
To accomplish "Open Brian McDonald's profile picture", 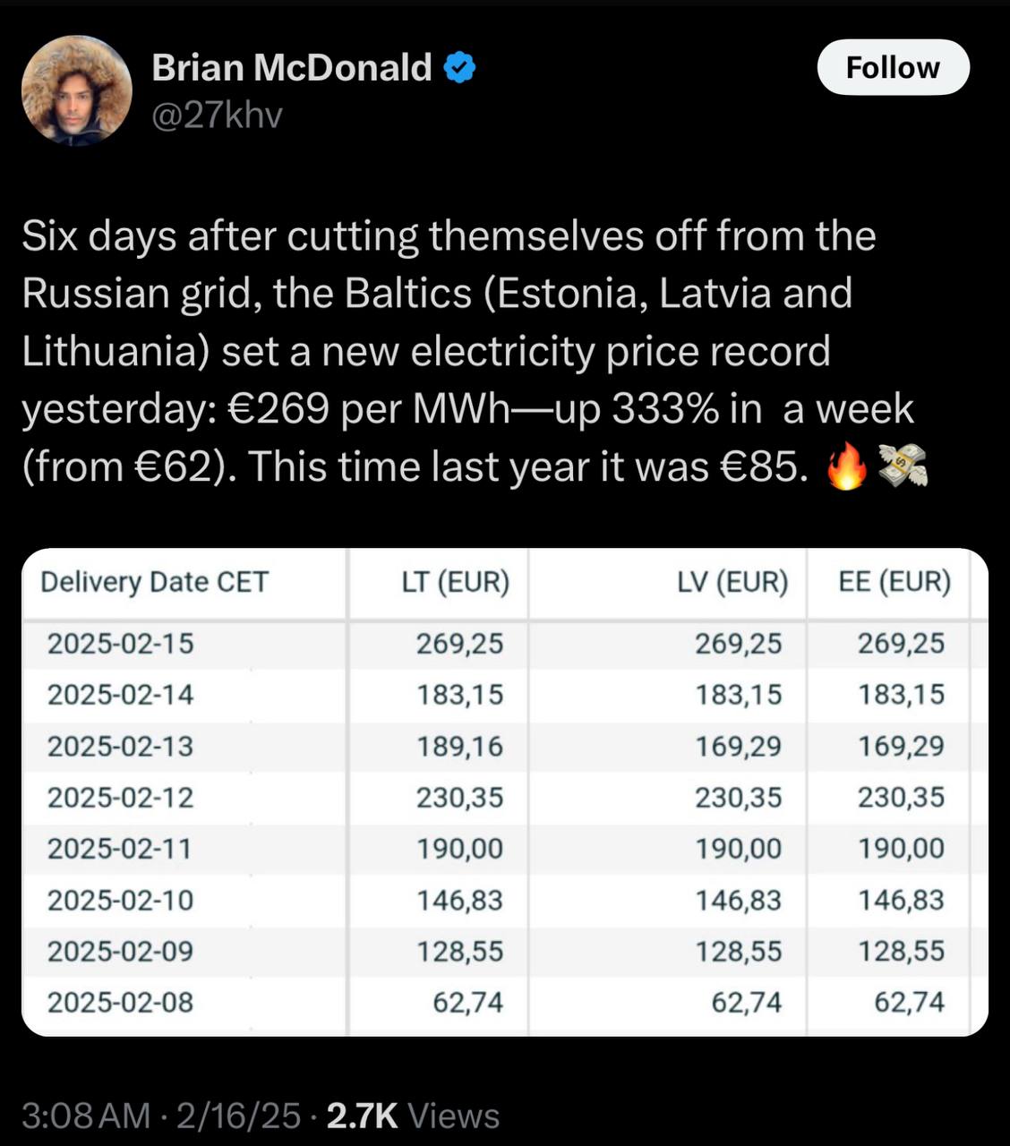I will [x=77, y=90].
